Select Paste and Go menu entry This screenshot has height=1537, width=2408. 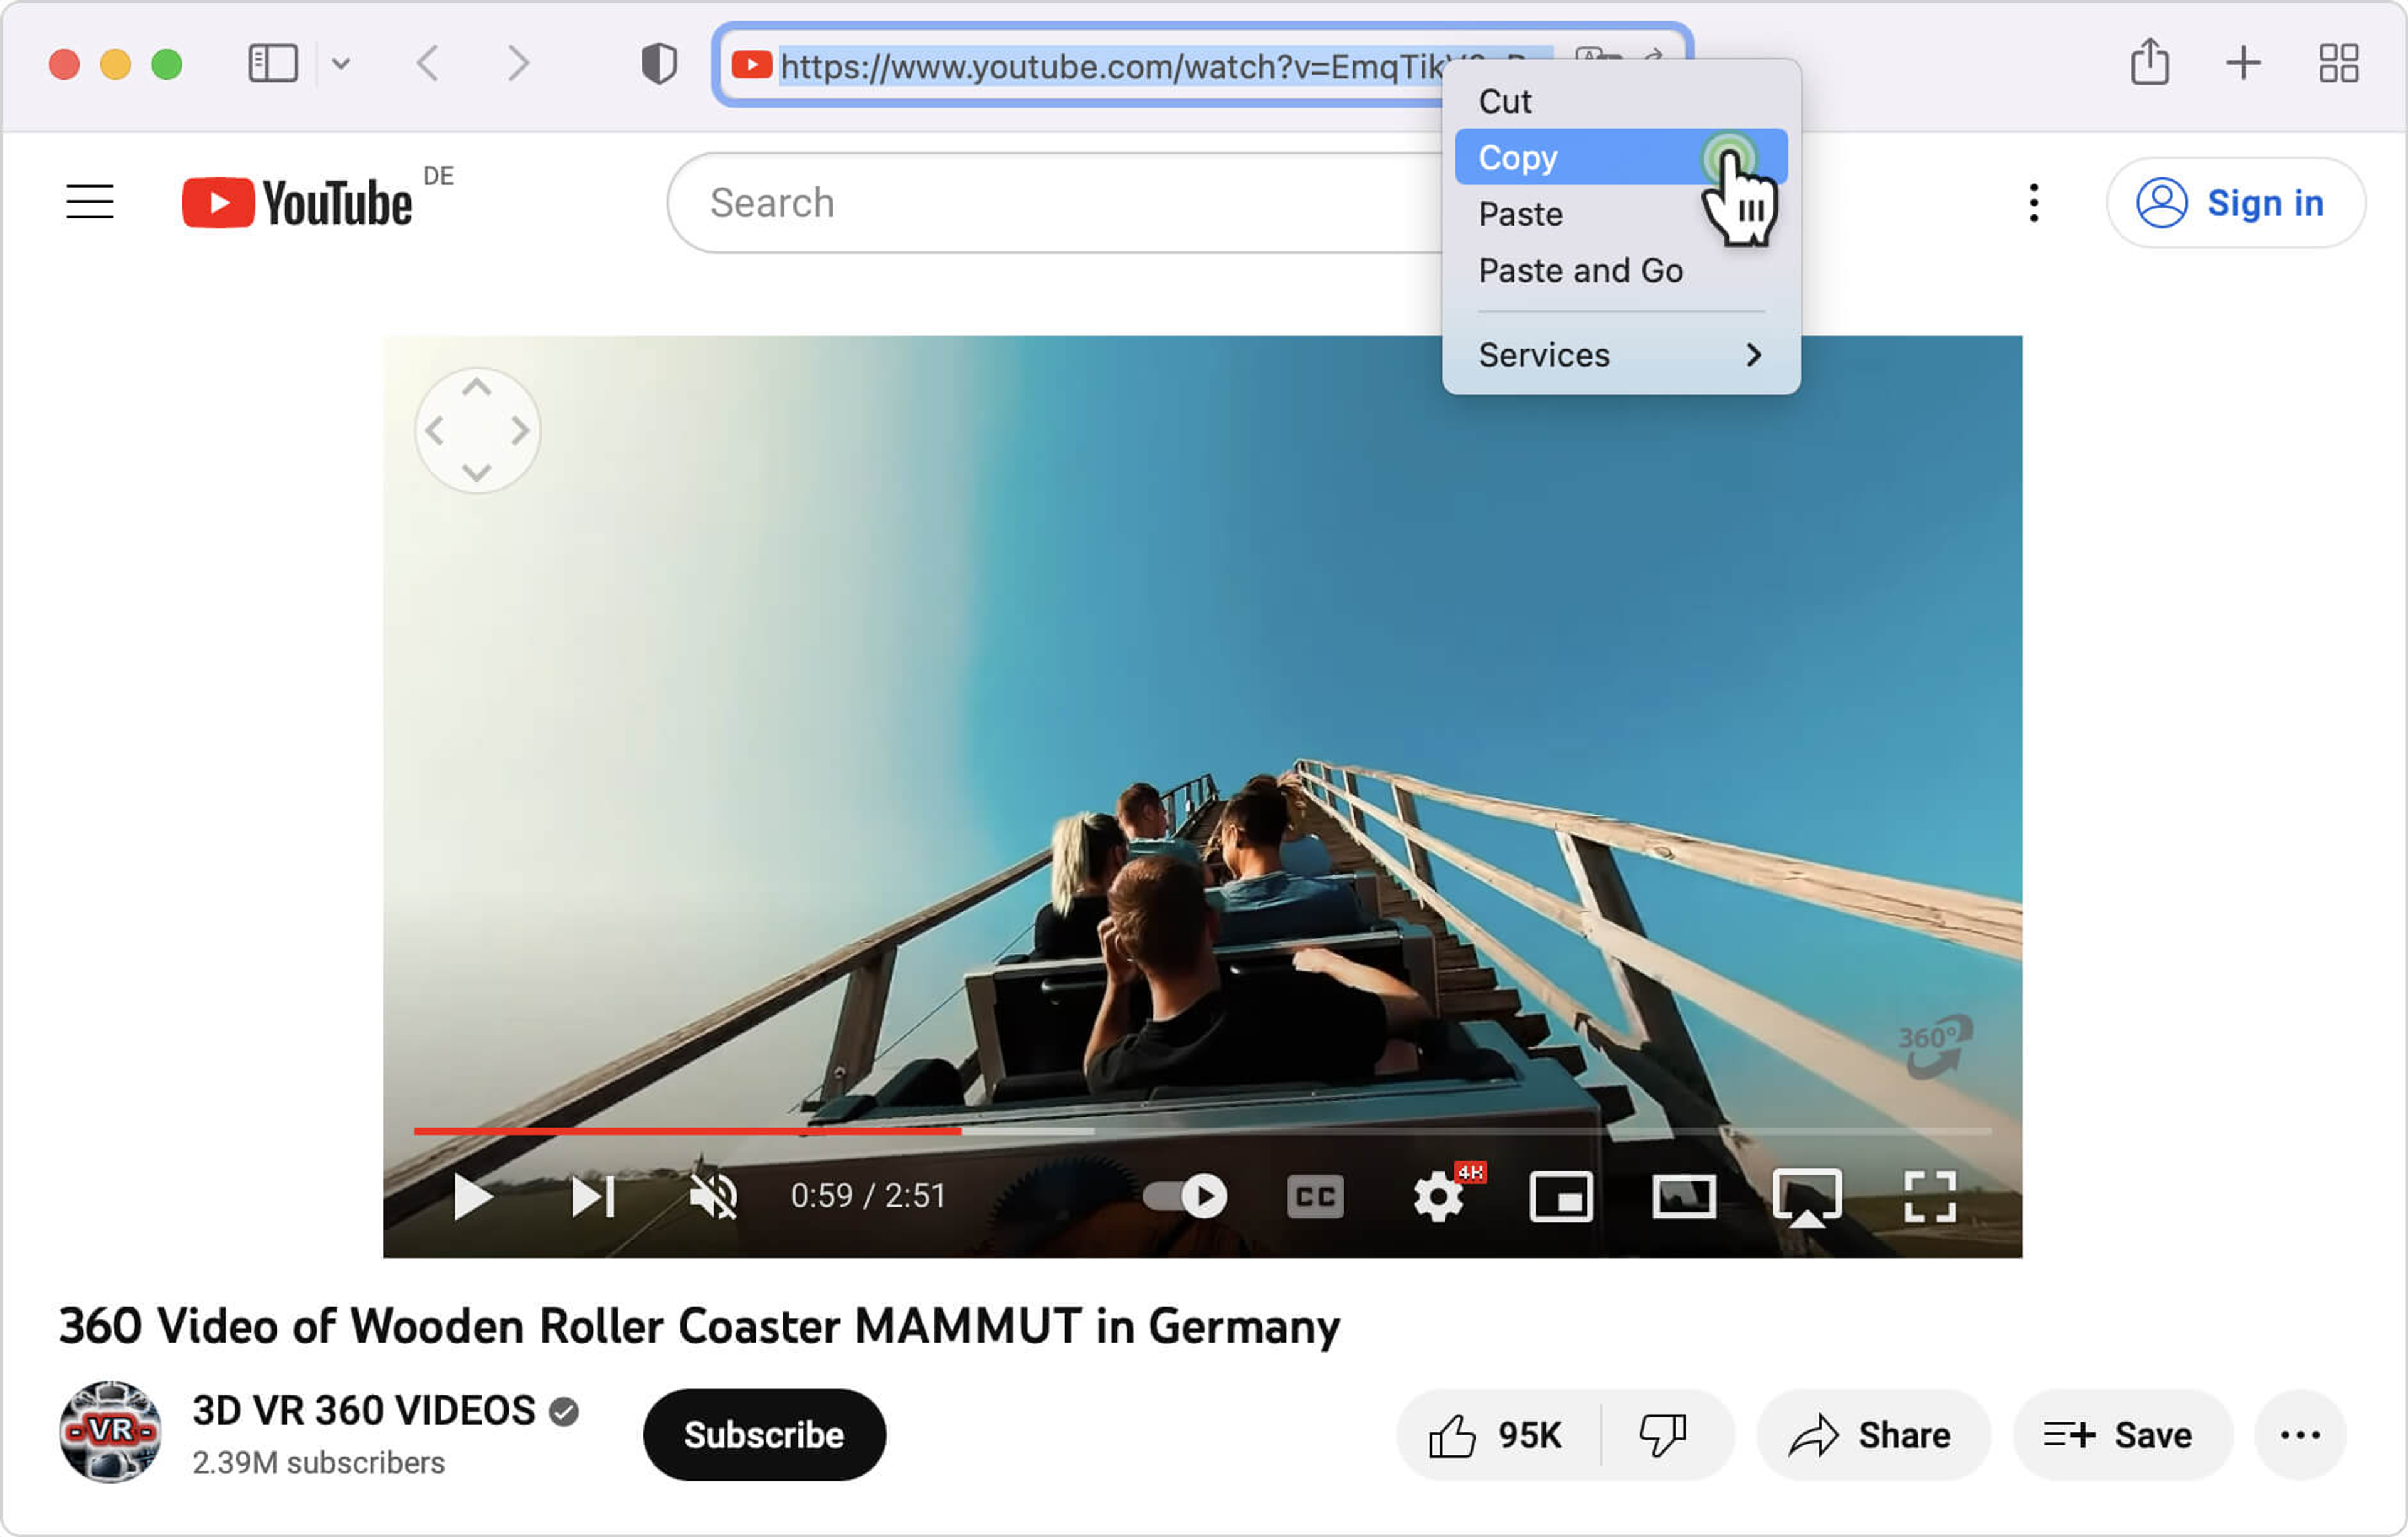(1580, 270)
